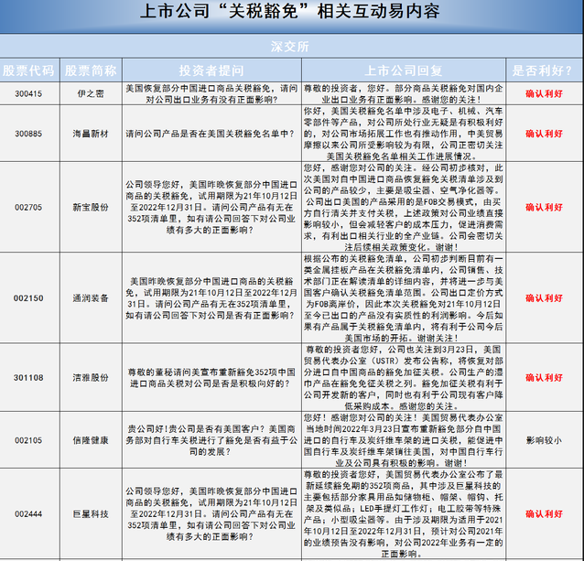
Task: Click the table title about 关税豁免
Action: pos(292,14)
